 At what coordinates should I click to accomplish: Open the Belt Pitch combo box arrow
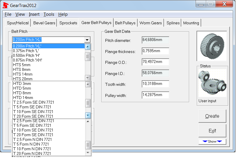87,40
